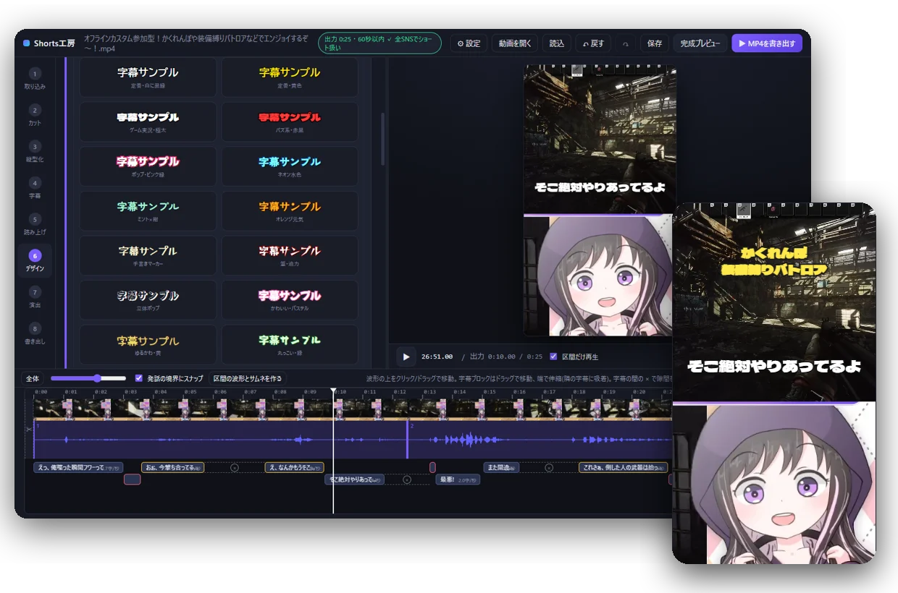The width and height of the screenshot is (898, 593).
Task: Adjust the timeline zoom slider
Action: 88,378
